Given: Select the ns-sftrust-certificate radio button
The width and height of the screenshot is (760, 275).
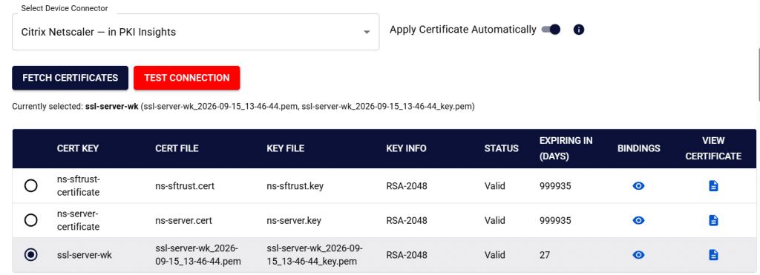Looking at the screenshot, I should [x=31, y=186].
